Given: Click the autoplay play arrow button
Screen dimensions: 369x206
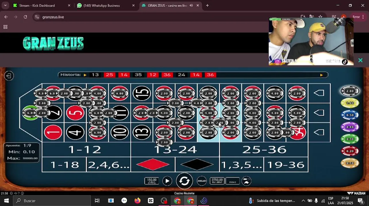Looking at the screenshot, I should (x=167, y=181).
